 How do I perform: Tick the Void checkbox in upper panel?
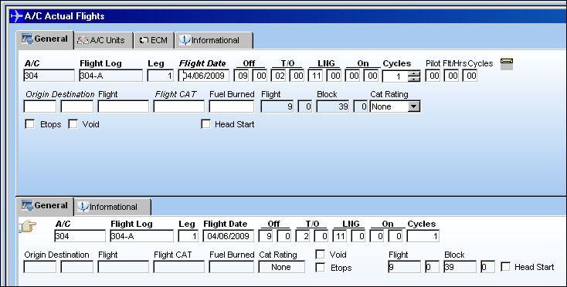73,124
